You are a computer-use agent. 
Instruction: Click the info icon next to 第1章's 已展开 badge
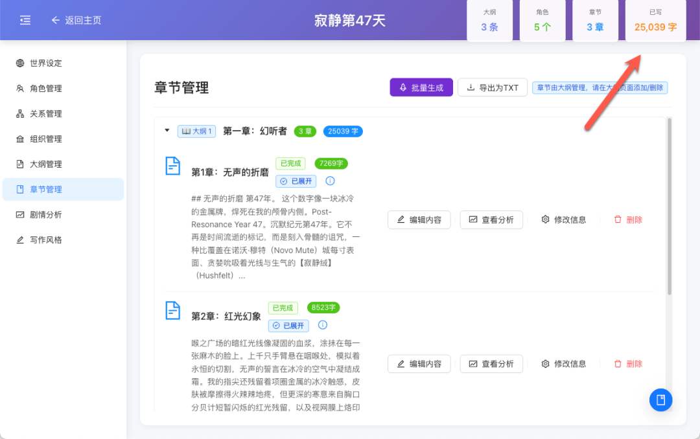point(331,181)
